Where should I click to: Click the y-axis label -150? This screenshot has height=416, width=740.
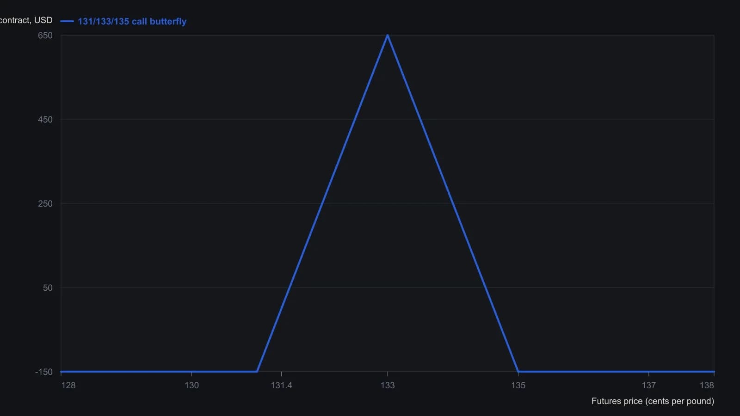point(44,372)
